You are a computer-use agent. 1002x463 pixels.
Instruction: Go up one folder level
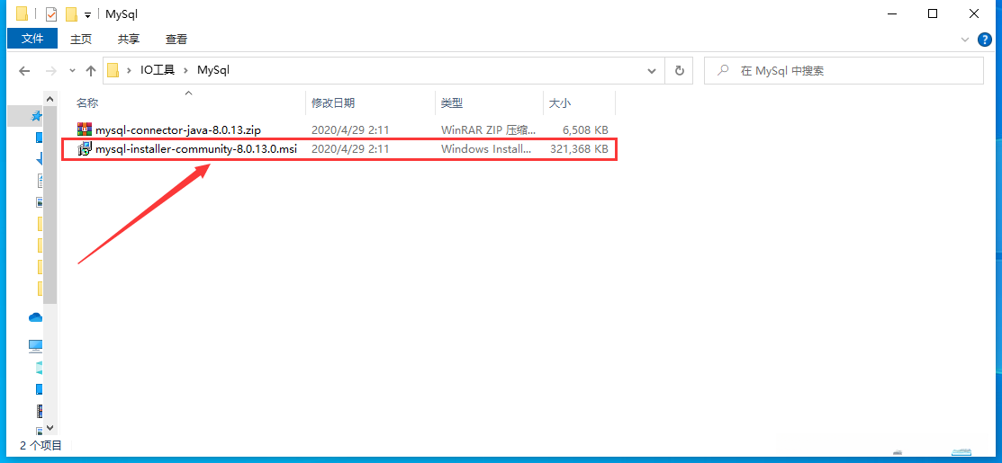click(x=91, y=71)
